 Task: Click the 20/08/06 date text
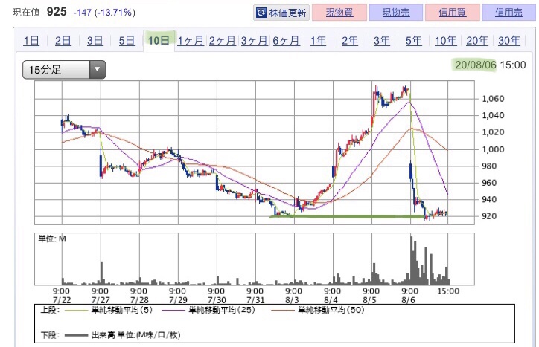click(x=476, y=65)
